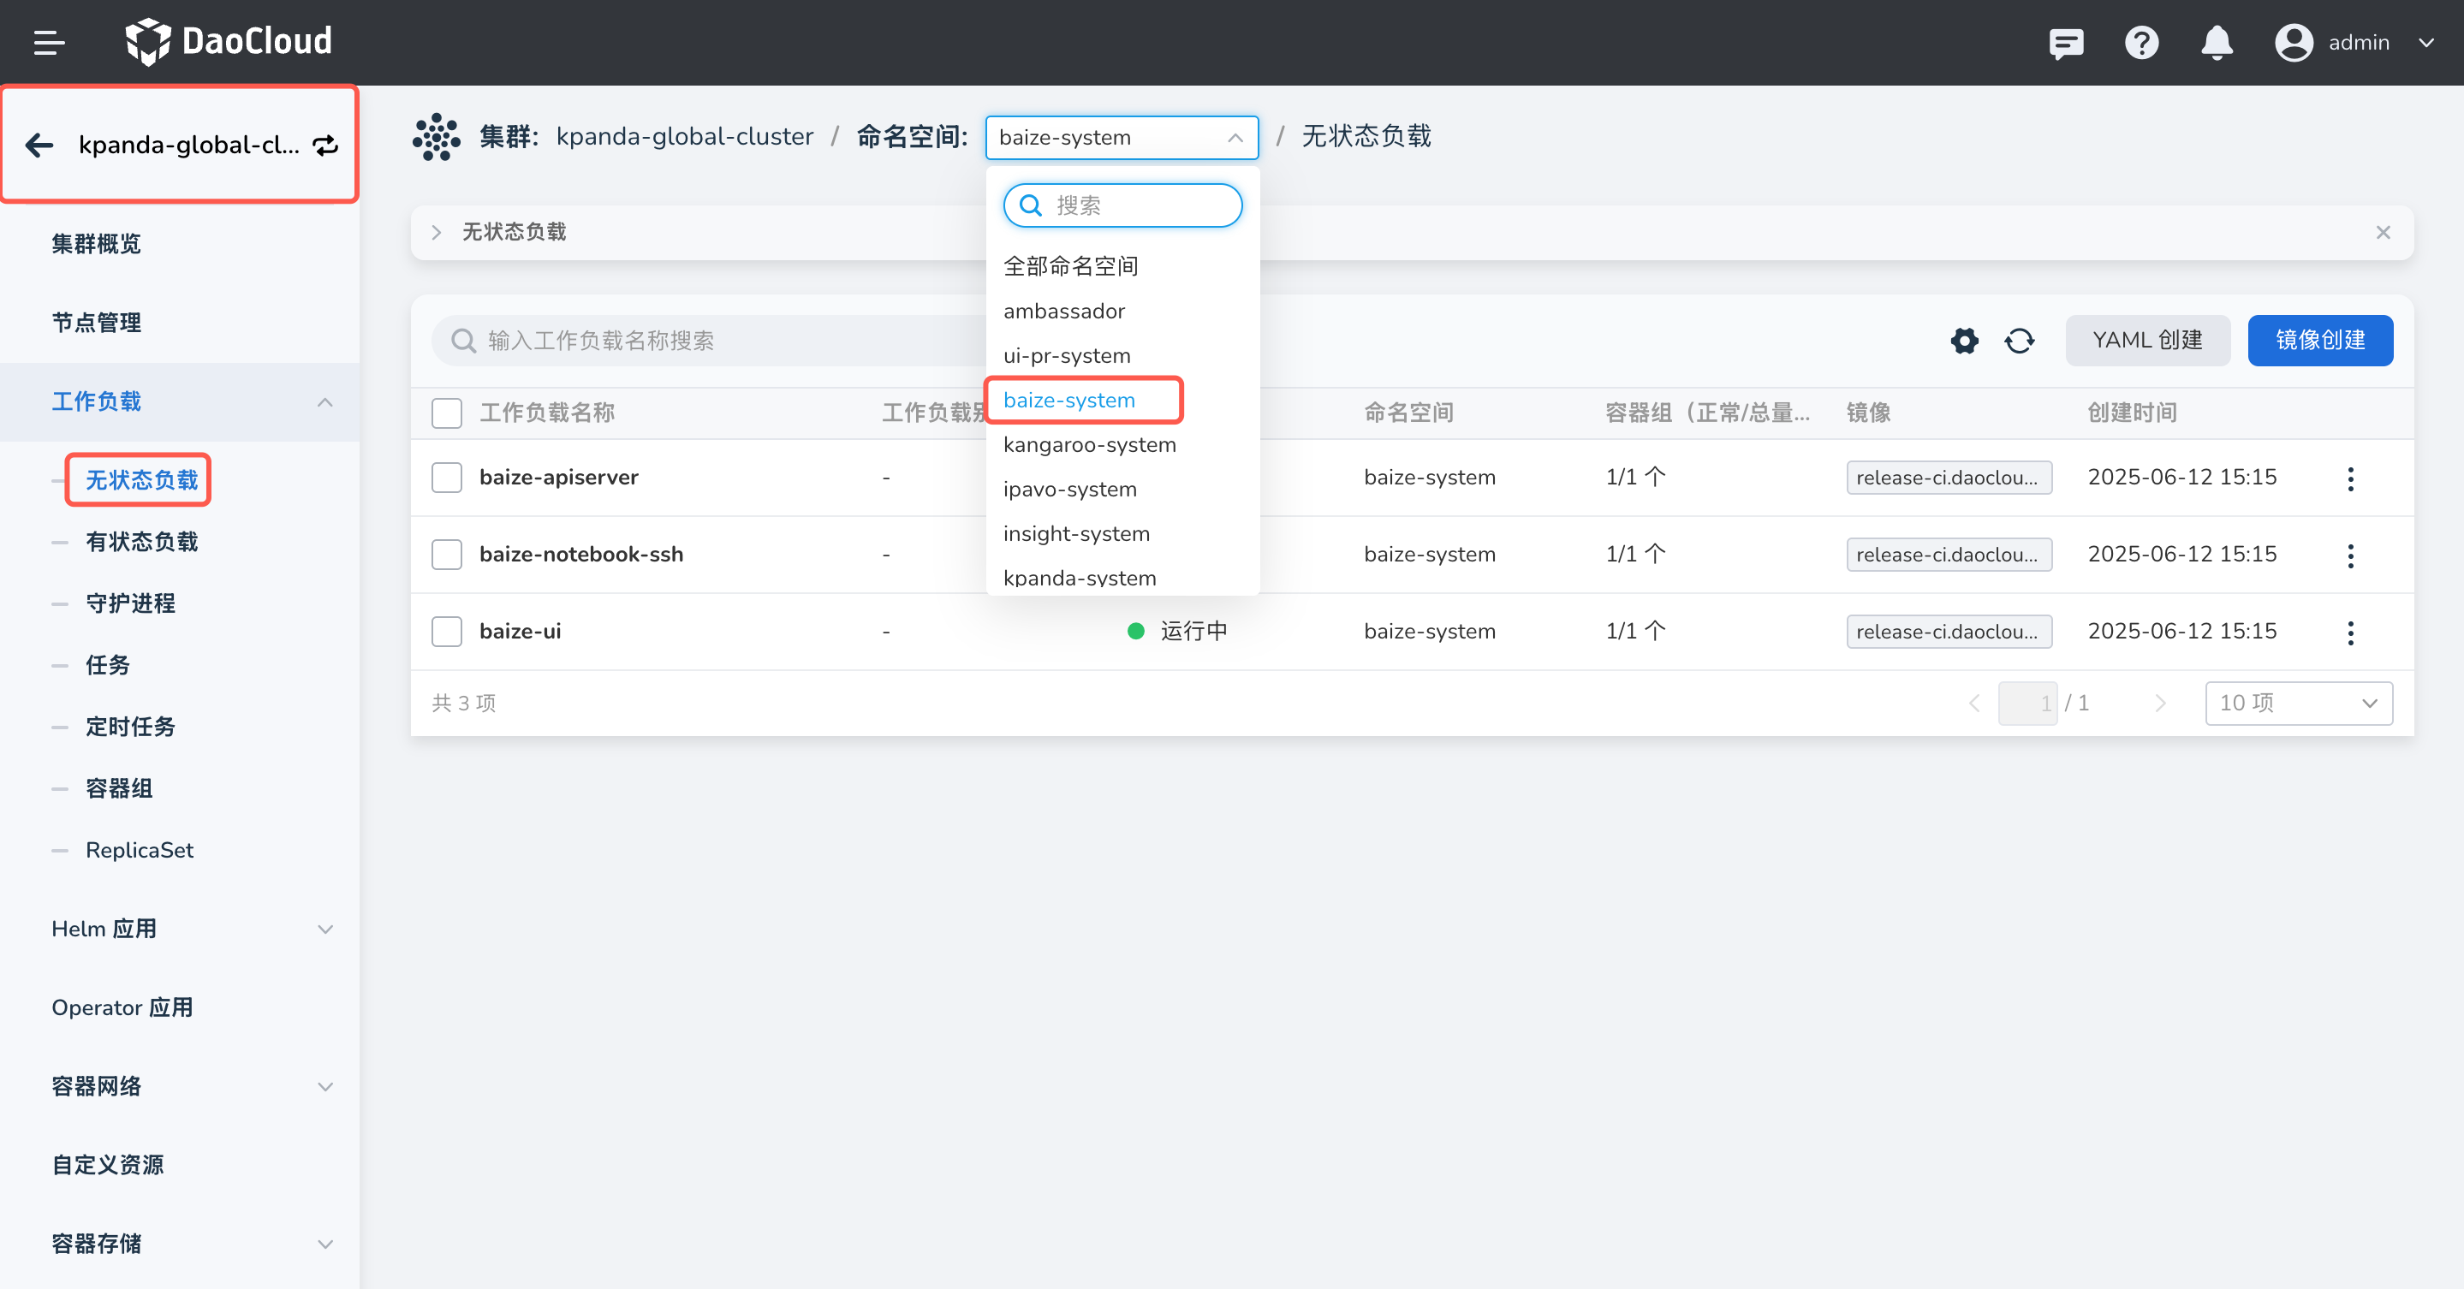Click the help question mark icon
Screen dimensions: 2464x1289
(x=2140, y=43)
